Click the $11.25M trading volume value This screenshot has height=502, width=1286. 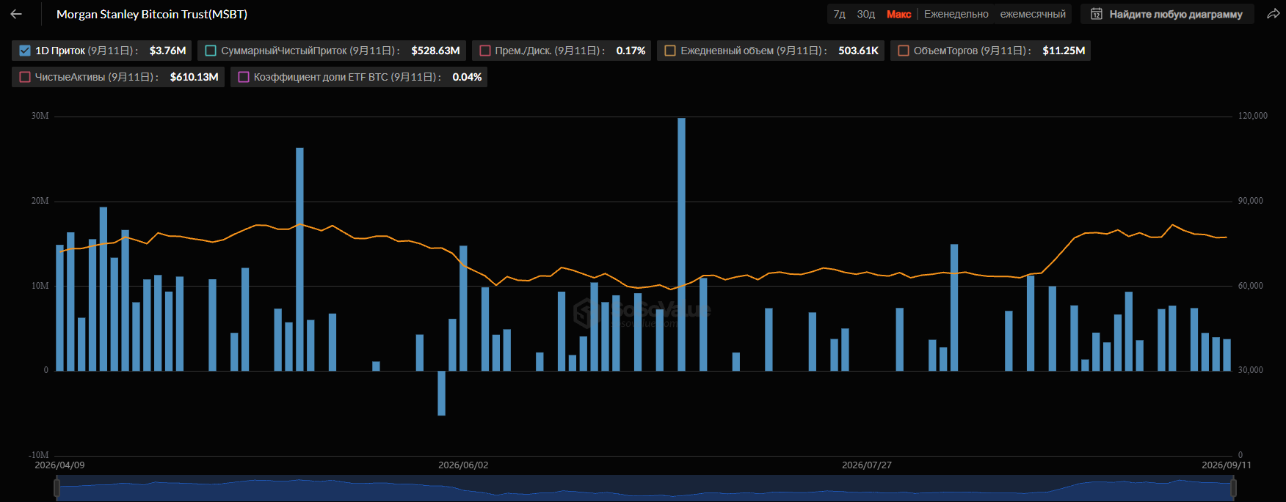(x=1064, y=51)
